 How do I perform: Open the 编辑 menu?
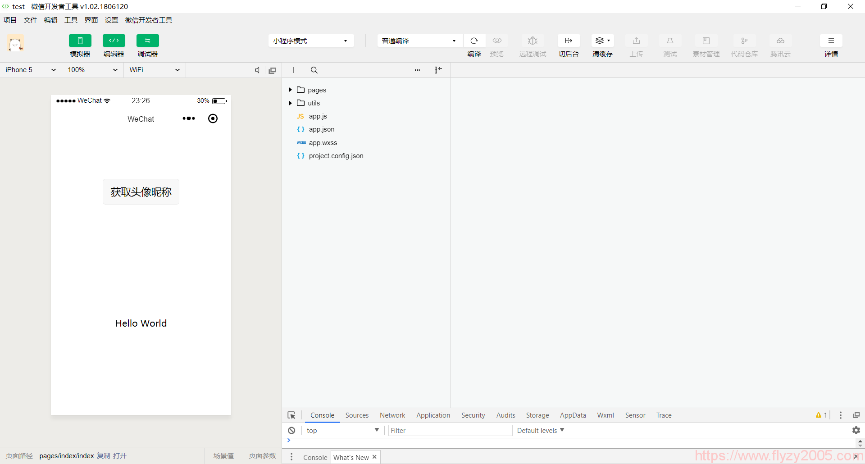[x=50, y=20]
